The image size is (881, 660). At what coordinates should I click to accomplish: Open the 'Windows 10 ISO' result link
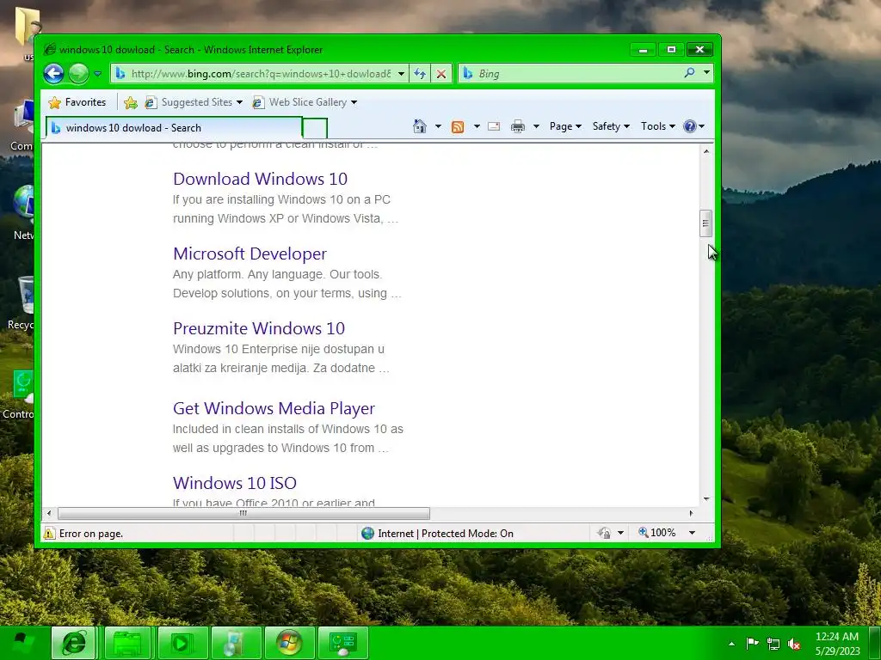point(235,483)
